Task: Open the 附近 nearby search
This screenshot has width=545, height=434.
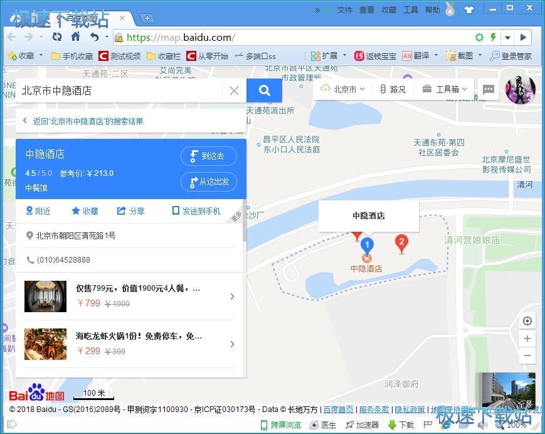Action: point(38,211)
